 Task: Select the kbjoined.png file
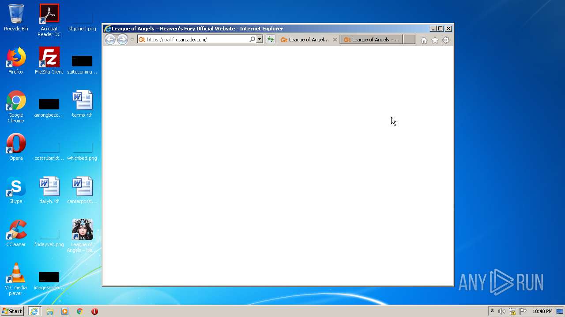pyautogui.click(x=82, y=21)
